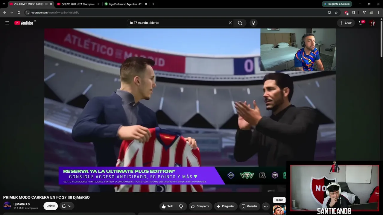Mute the PRIMER MODO CARRERA tab audio
This screenshot has height=215, width=383.
(x=46, y=4)
